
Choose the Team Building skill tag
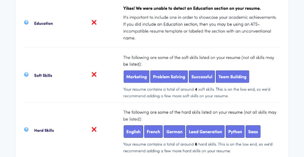pyautogui.click(x=232, y=76)
